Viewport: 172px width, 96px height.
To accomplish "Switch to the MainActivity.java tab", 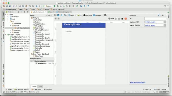I will point(64,12).
